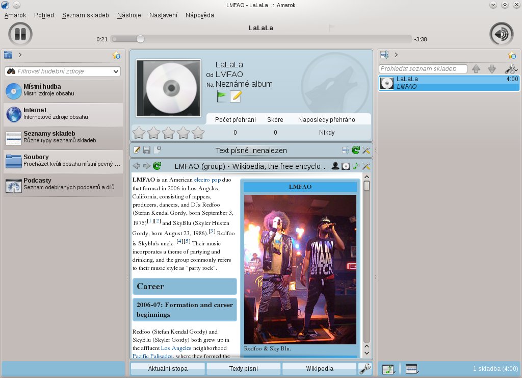Expand the playlist breadcrumb arrow

396,55
